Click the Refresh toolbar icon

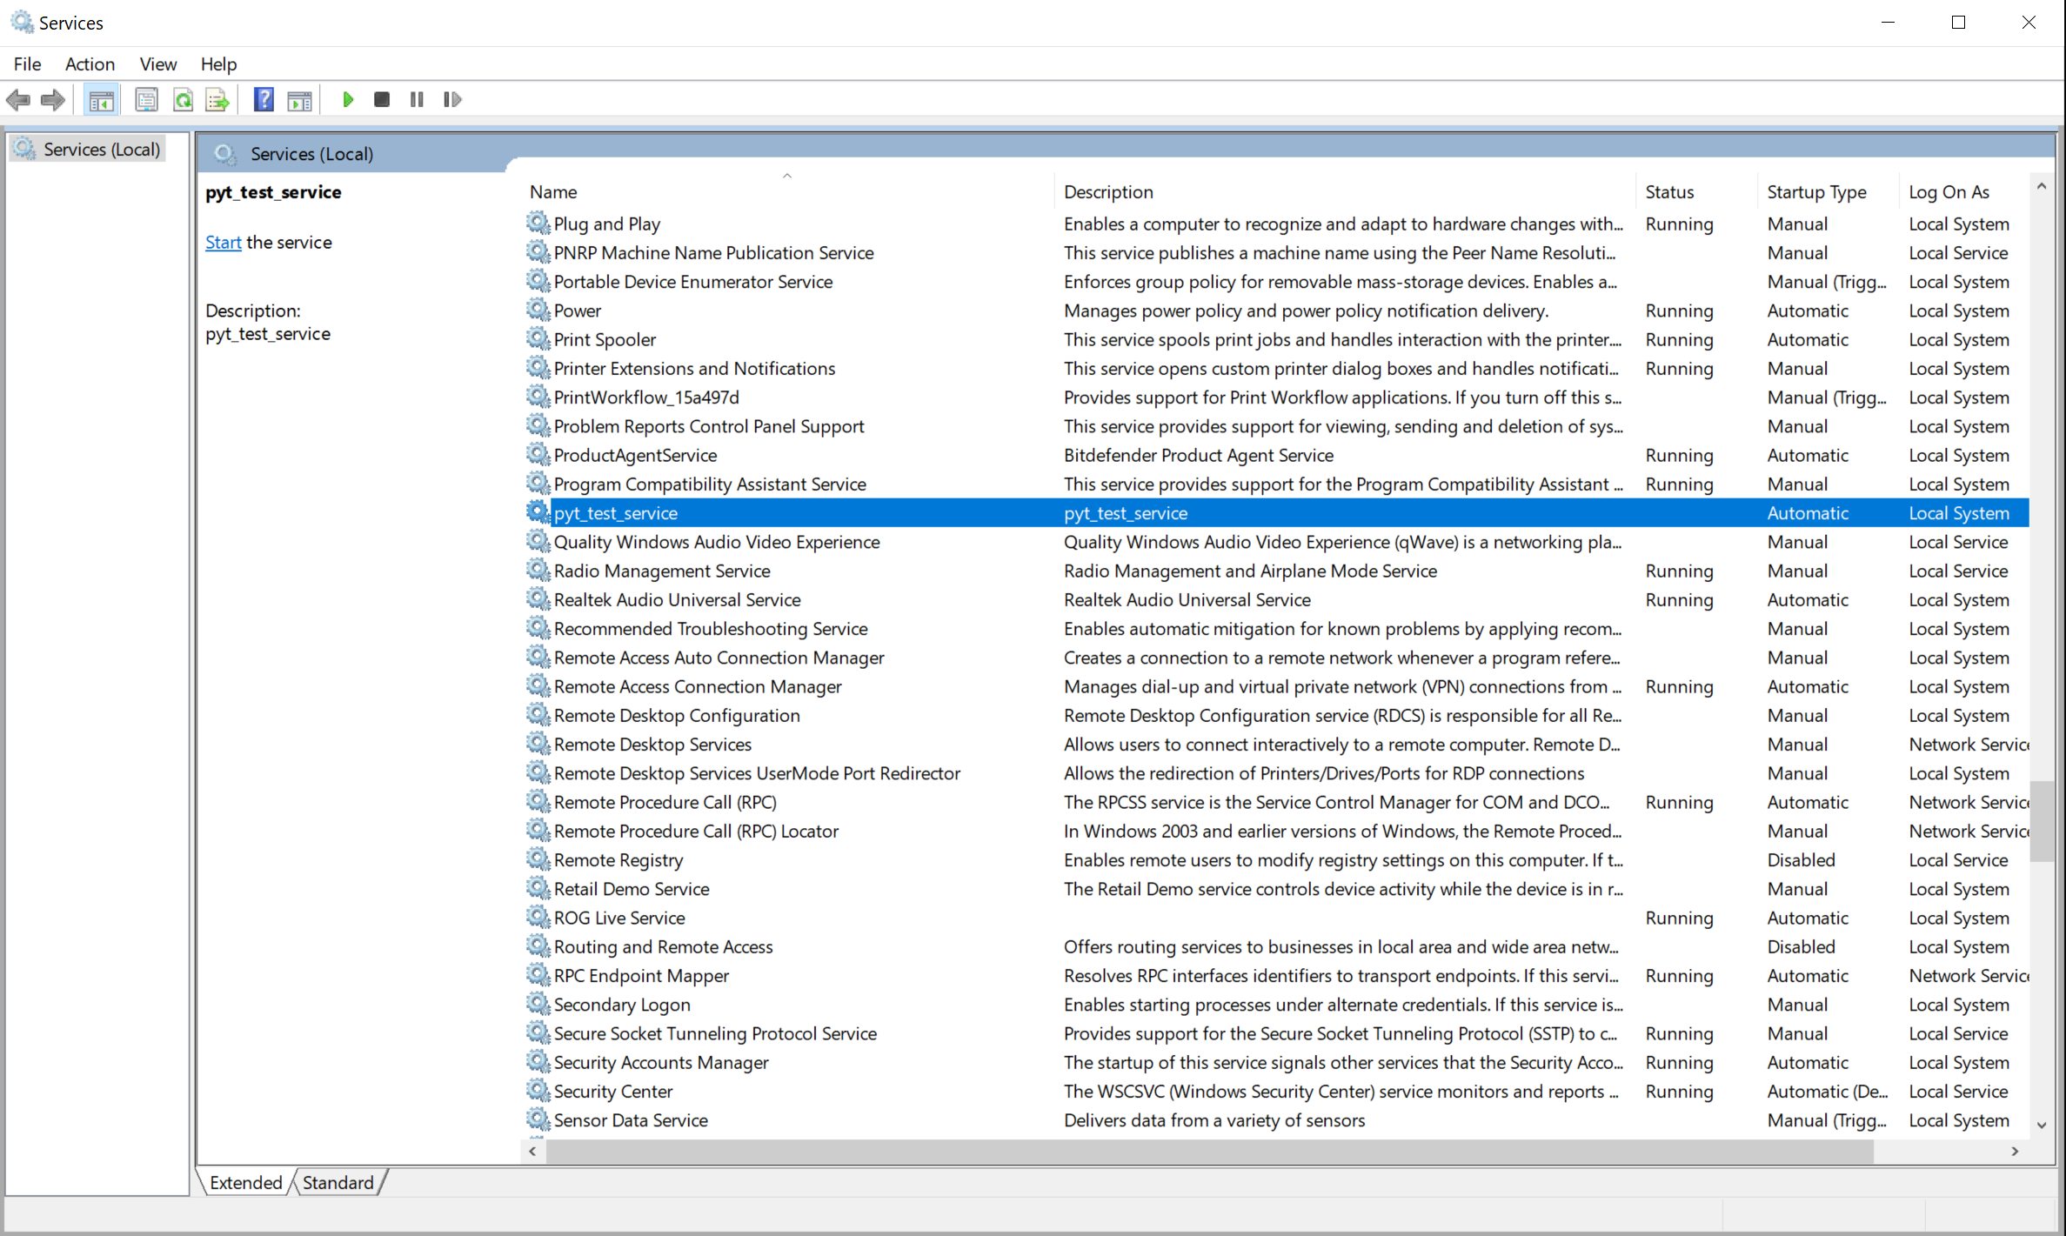(183, 100)
